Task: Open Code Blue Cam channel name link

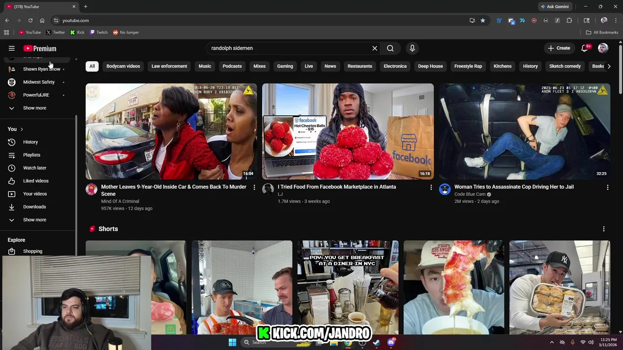Action: (x=470, y=194)
